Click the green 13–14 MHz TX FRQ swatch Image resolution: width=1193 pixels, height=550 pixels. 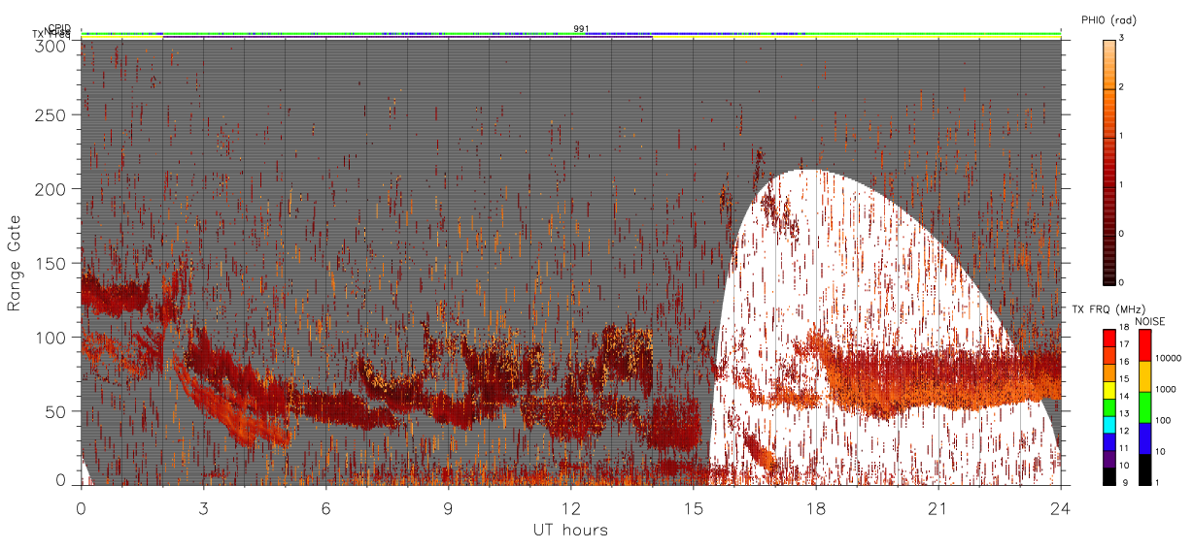coord(1108,405)
